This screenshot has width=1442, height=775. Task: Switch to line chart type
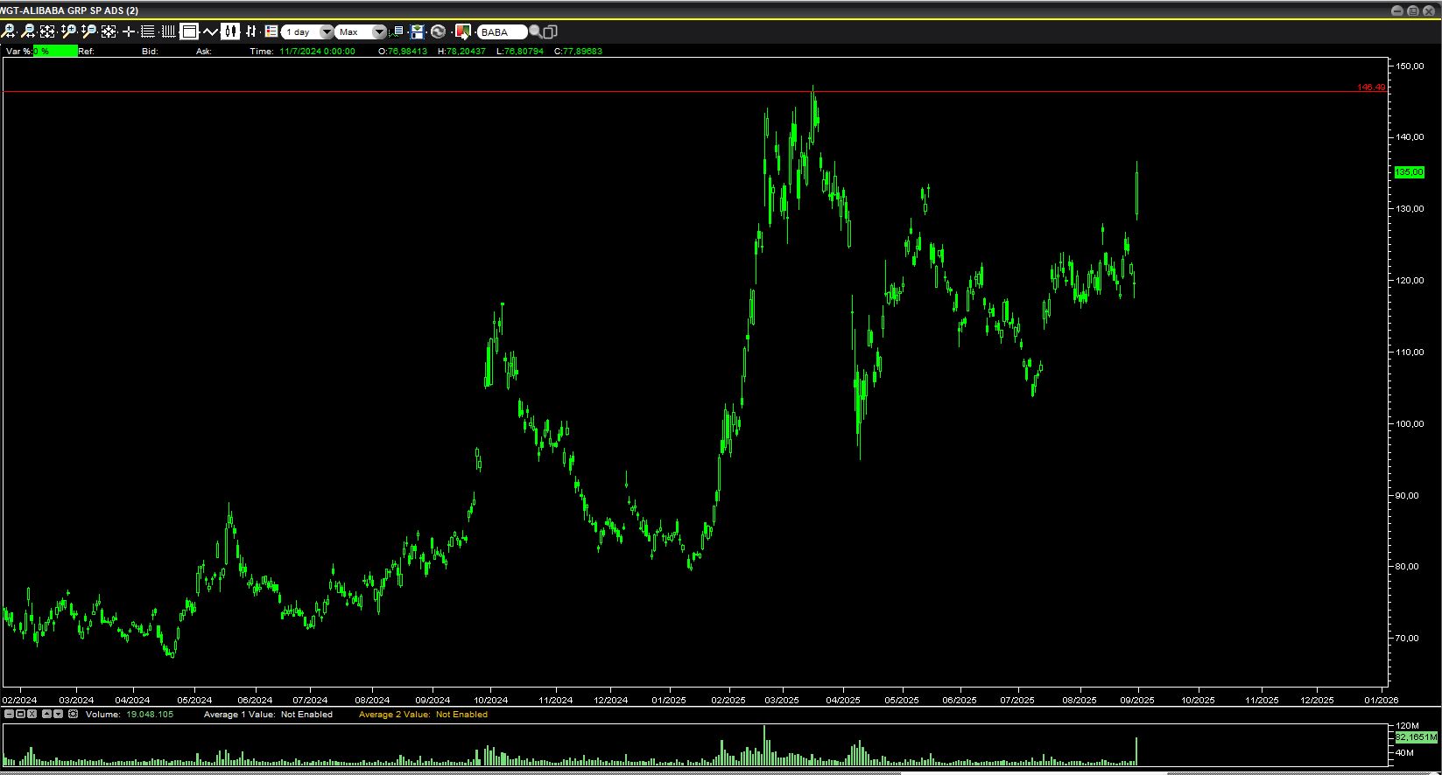coord(210,31)
